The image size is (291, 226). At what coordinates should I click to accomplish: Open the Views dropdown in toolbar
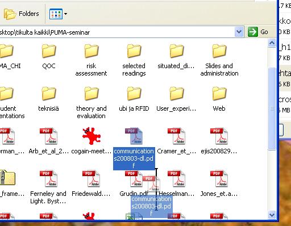58,14
